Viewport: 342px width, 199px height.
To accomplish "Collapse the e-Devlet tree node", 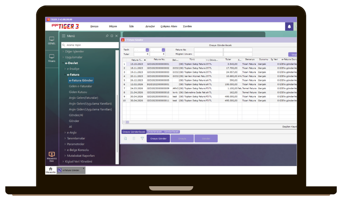I will click(63, 63).
